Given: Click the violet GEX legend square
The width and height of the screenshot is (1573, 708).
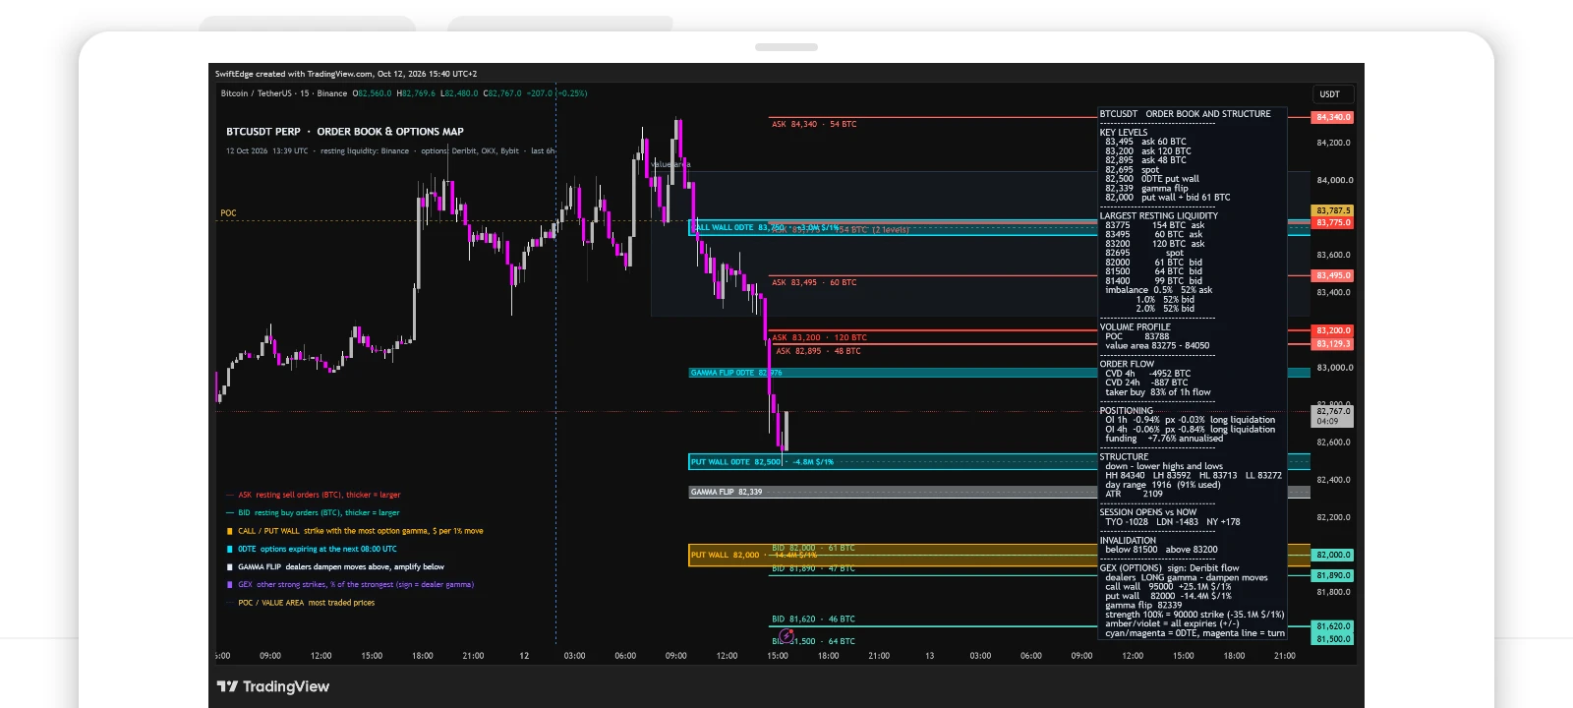Looking at the screenshot, I should click(230, 585).
